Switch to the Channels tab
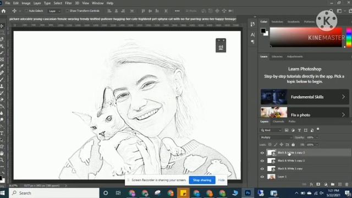Image resolution: width=352 pixels, height=198 pixels. point(278,122)
